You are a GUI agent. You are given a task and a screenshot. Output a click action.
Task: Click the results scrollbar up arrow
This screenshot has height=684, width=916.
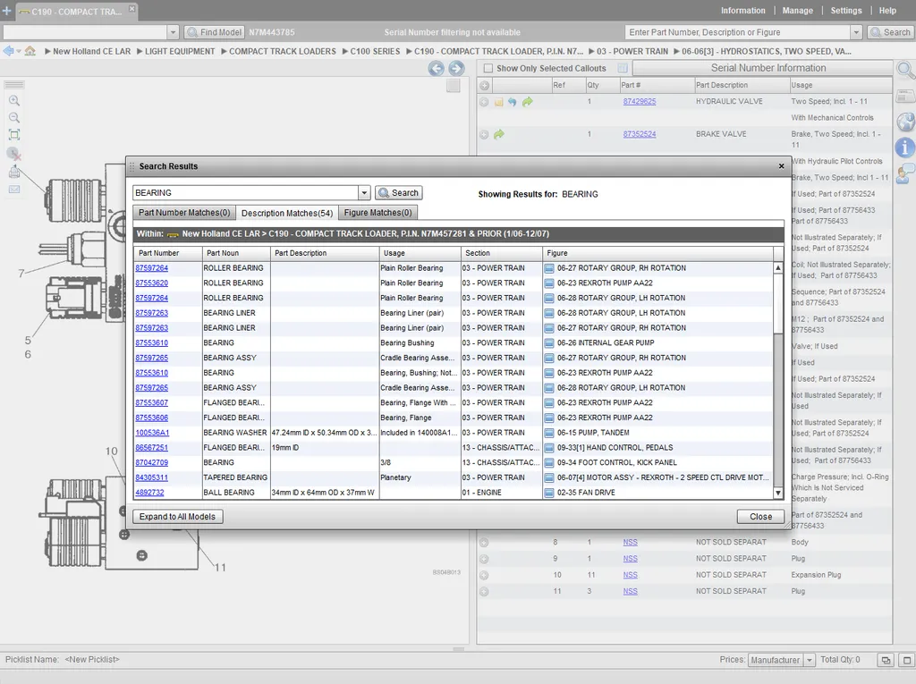[778, 268]
